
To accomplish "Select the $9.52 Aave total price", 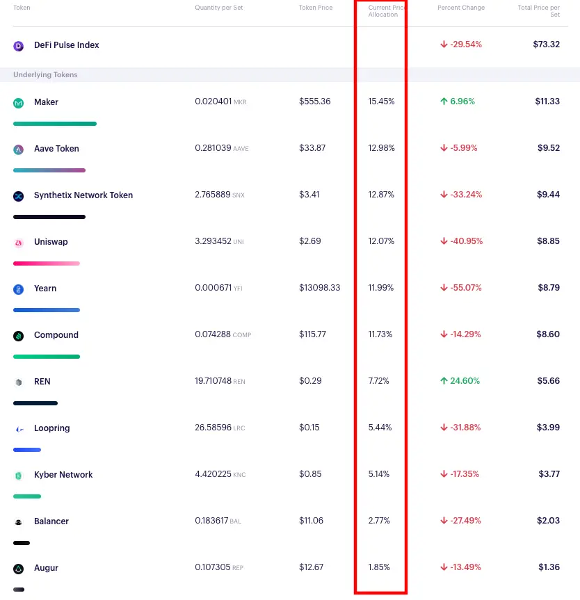I will coord(549,147).
